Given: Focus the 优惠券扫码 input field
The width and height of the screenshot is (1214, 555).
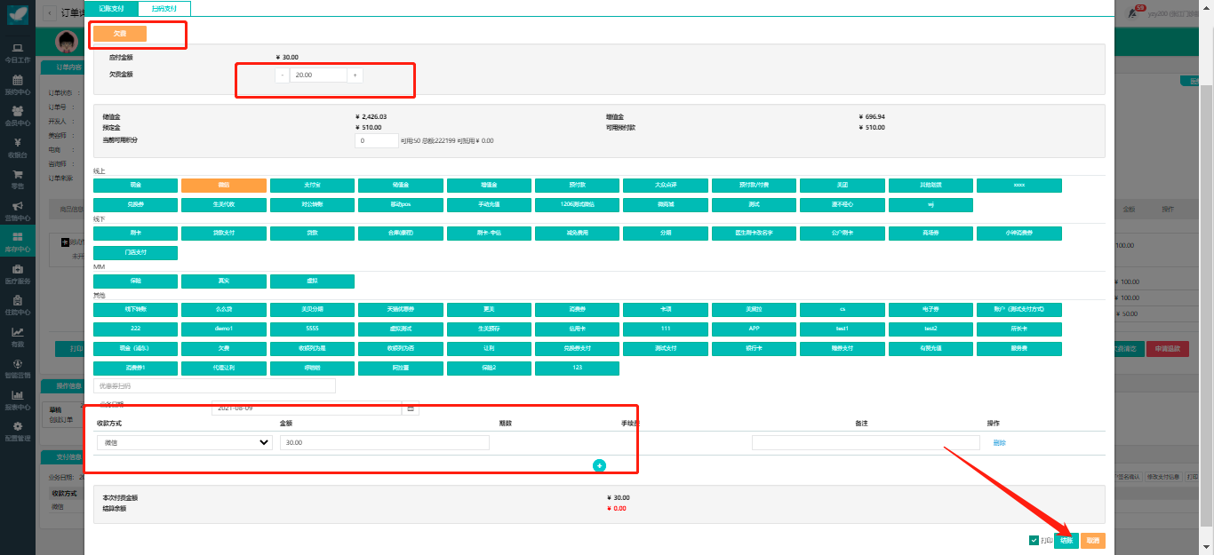Looking at the screenshot, I should pyautogui.click(x=214, y=386).
